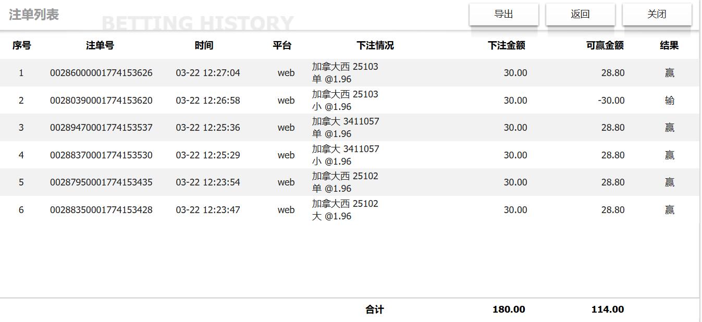Screen dimensions: 702x322
Task: Click the 序号 column header
Action: coord(21,46)
